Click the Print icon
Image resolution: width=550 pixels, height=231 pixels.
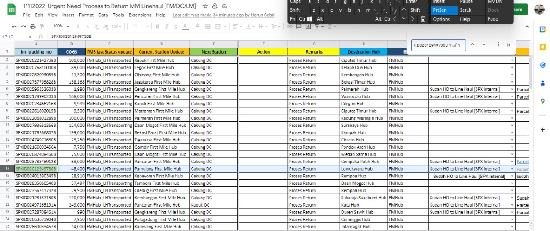(33, 27)
